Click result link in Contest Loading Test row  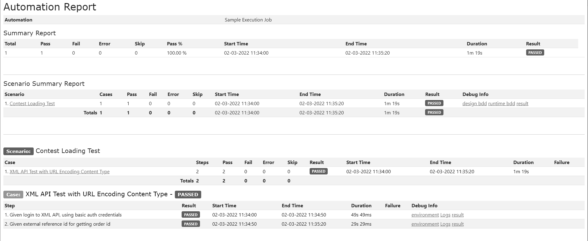[522, 104]
